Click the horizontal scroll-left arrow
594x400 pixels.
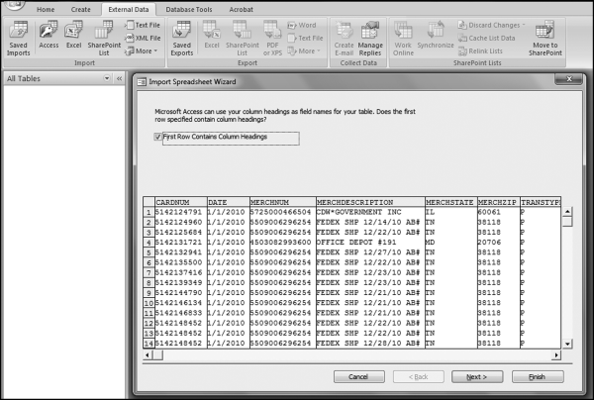[x=148, y=354]
